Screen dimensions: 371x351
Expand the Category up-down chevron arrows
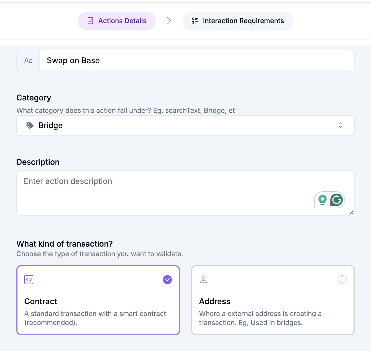coord(341,125)
